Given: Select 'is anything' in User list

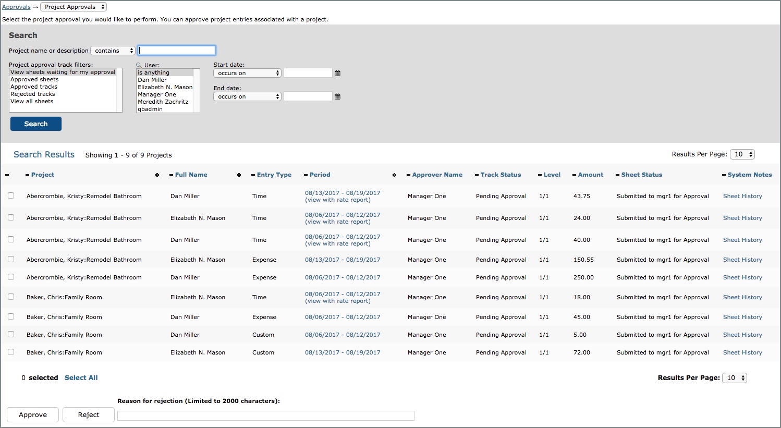Looking at the screenshot, I should tap(165, 73).
